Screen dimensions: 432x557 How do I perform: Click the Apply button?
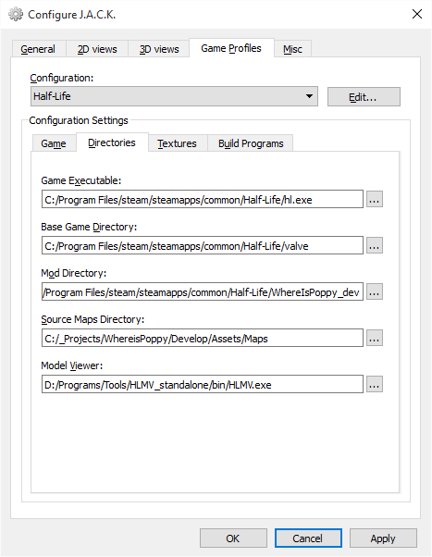(x=383, y=538)
